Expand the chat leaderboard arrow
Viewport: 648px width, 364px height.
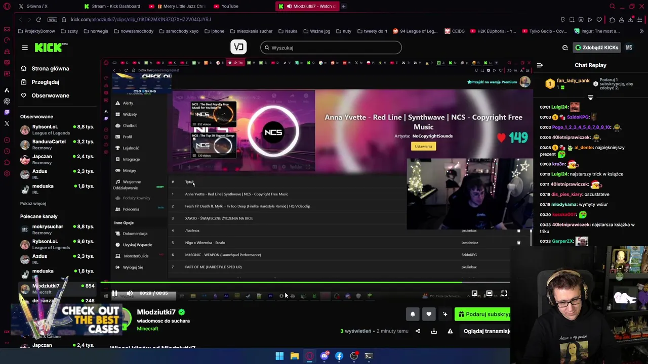click(x=590, y=98)
